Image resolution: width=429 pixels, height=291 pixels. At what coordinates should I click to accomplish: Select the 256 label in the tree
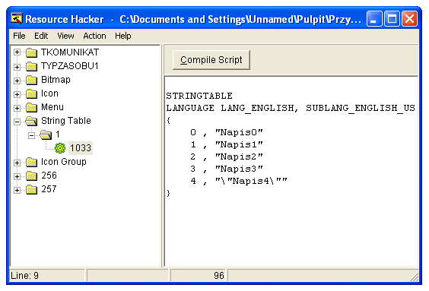49,176
